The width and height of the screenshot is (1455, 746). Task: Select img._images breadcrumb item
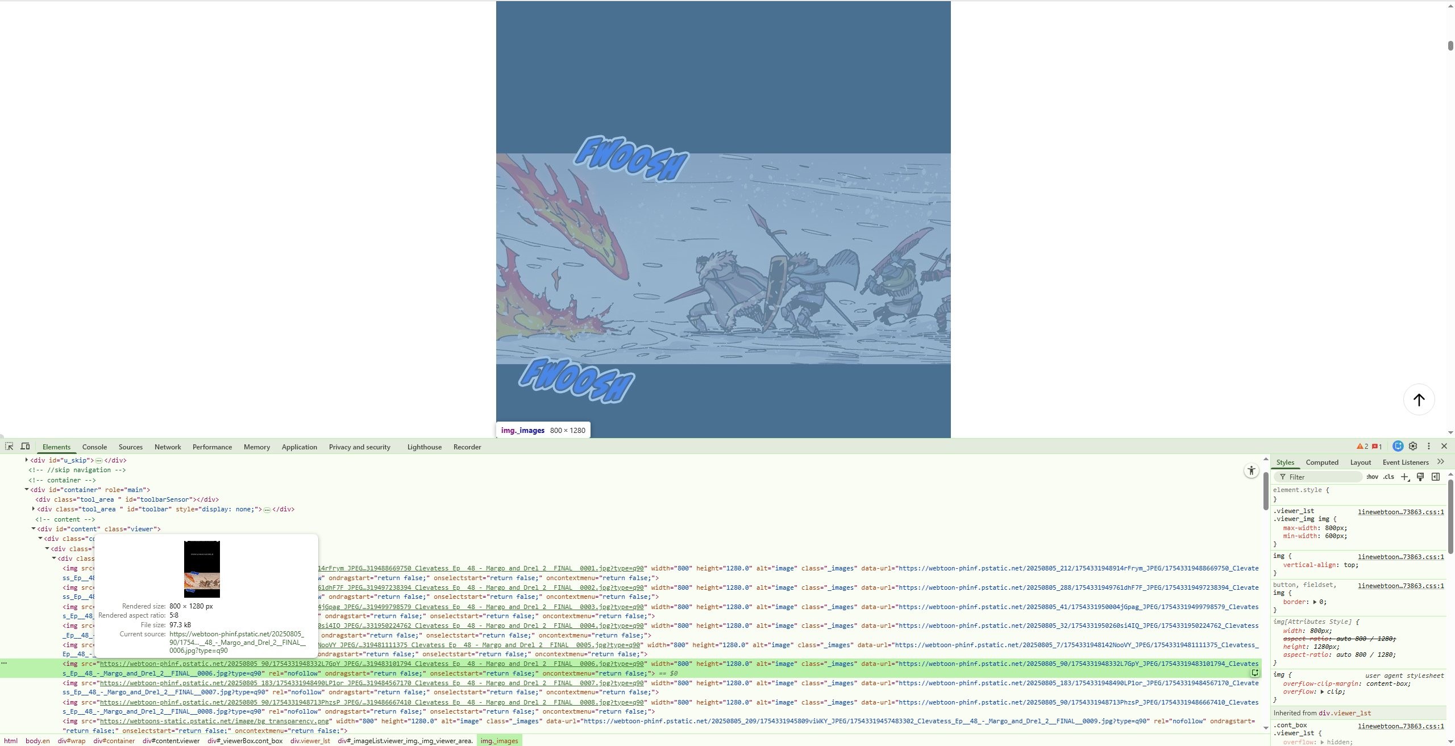click(499, 741)
